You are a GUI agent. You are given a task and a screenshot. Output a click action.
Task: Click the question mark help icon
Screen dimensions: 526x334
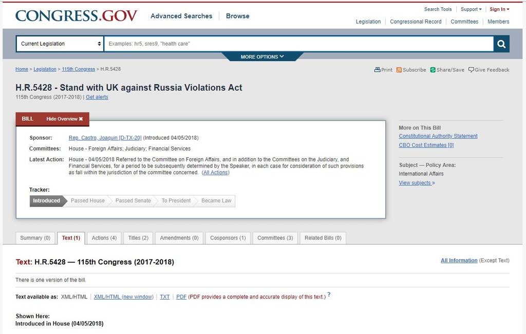click(329, 294)
